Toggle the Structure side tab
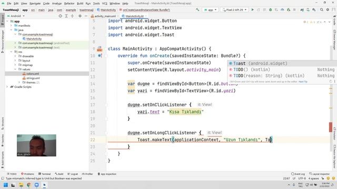The height and width of the screenshot is (189, 337). click(x=2, y=123)
